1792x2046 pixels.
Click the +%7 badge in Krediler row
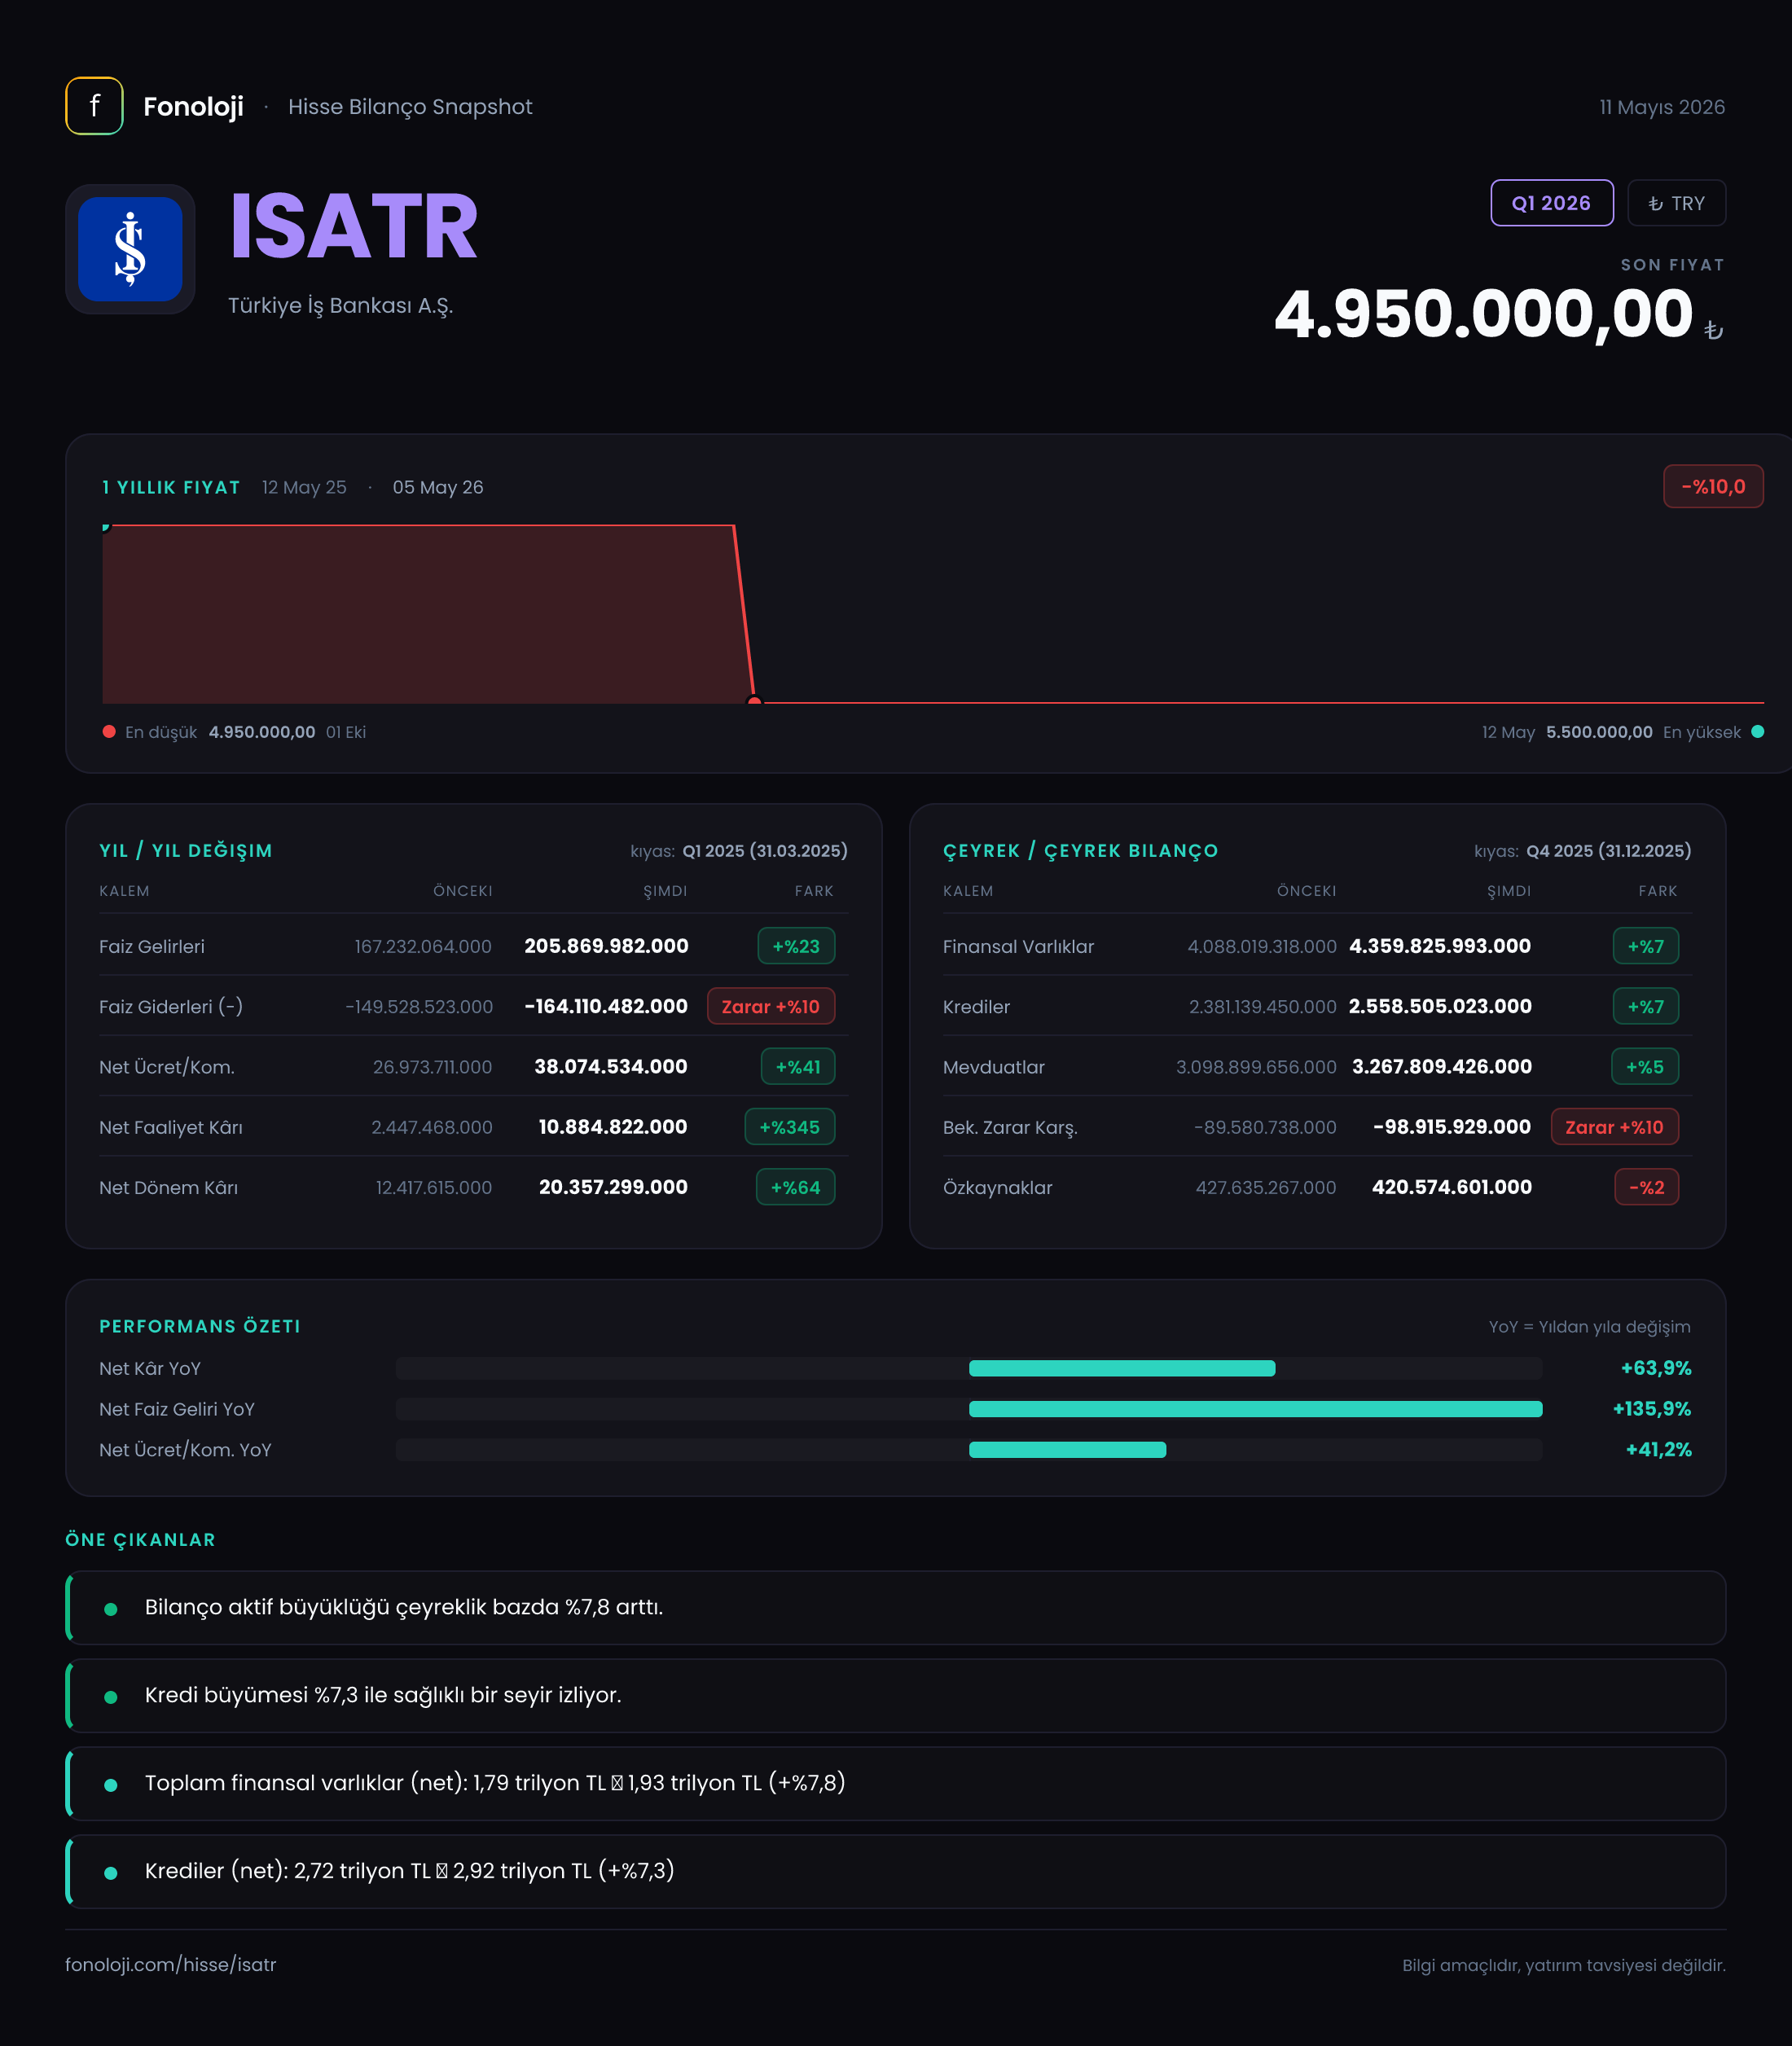[x=1646, y=1006]
